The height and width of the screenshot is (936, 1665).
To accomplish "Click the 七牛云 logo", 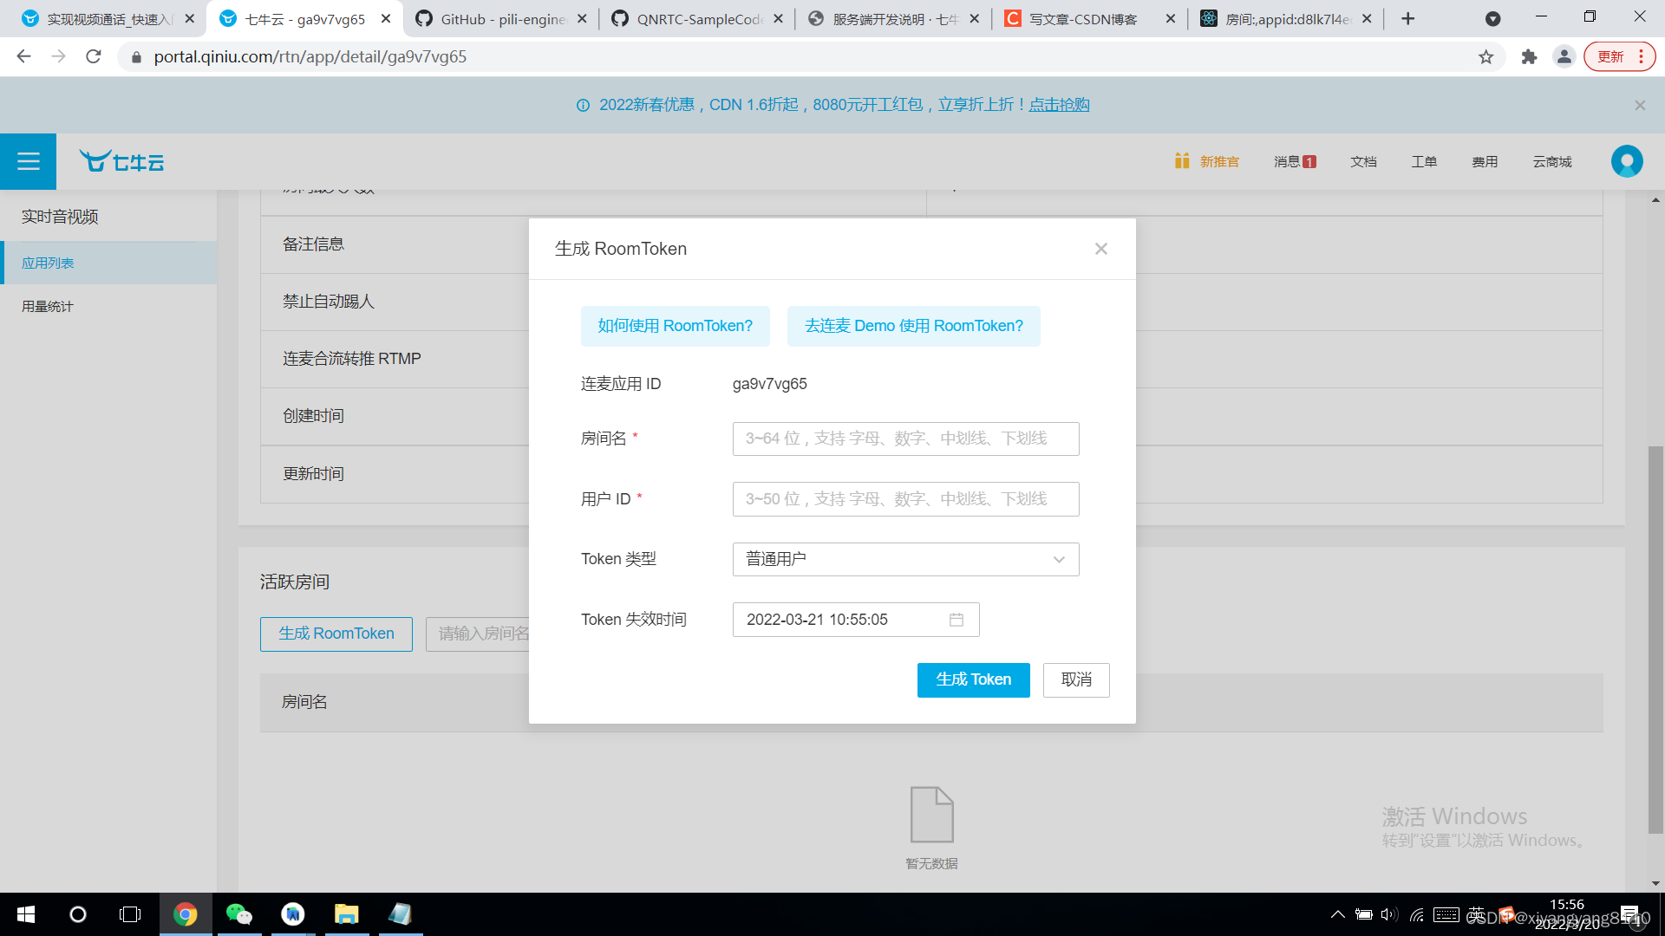I will point(121,161).
